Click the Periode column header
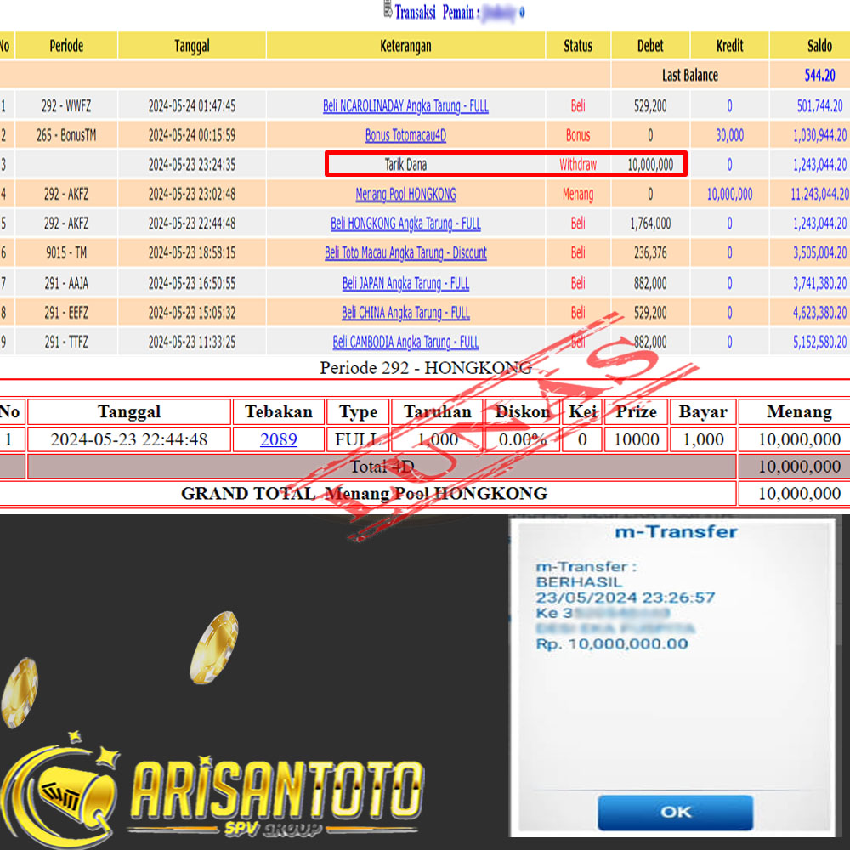Screen dimensions: 850x850 (x=66, y=46)
